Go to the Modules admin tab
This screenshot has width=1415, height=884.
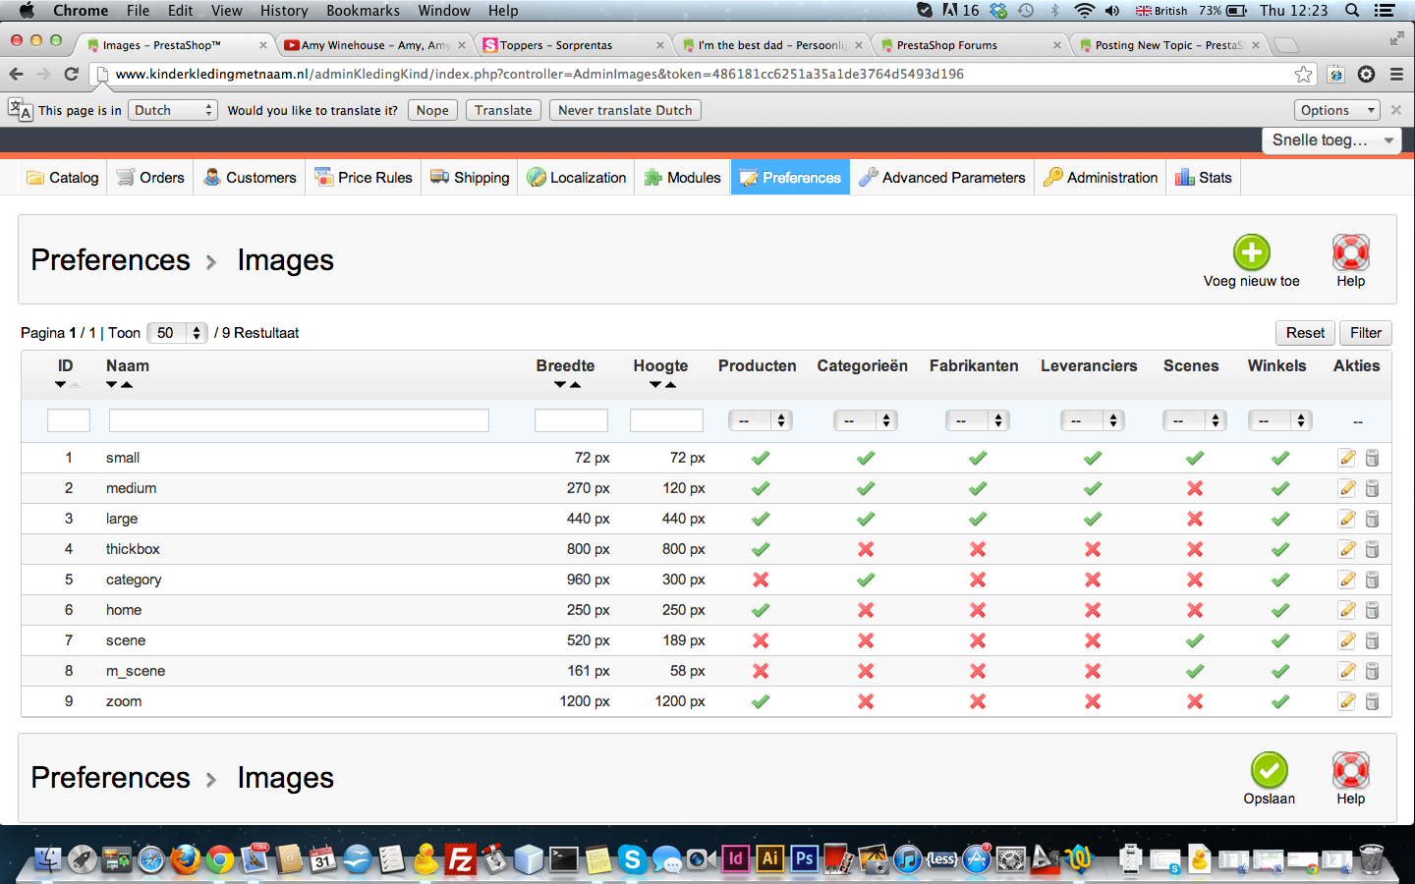click(683, 178)
